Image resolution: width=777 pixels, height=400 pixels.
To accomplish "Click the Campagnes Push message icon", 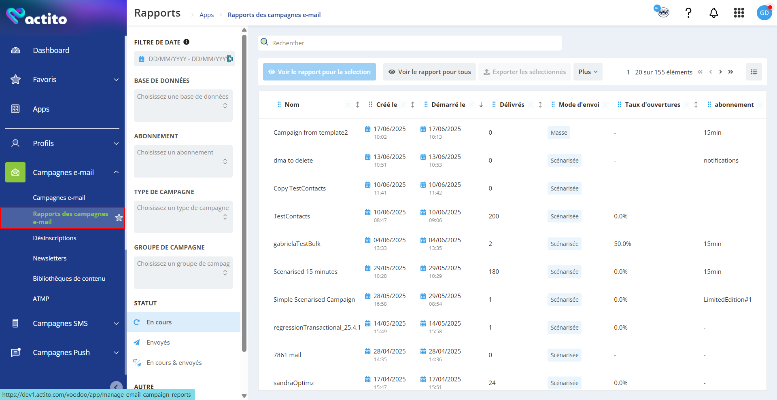I will (x=15, y=352).
